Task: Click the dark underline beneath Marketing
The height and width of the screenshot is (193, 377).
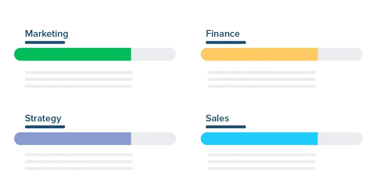Action: click(x=45, y=43)
